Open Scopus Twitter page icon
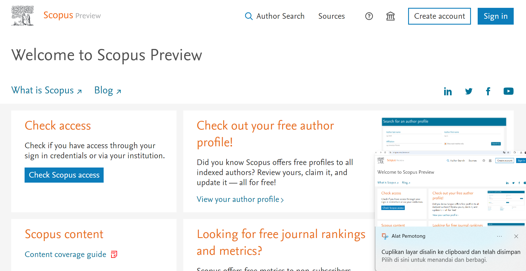Screen dimensions: 526x271 coord(468,91)
